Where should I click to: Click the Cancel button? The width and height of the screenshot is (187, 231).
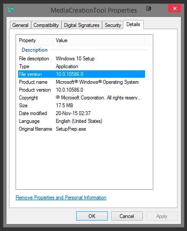tap(127, 216)
